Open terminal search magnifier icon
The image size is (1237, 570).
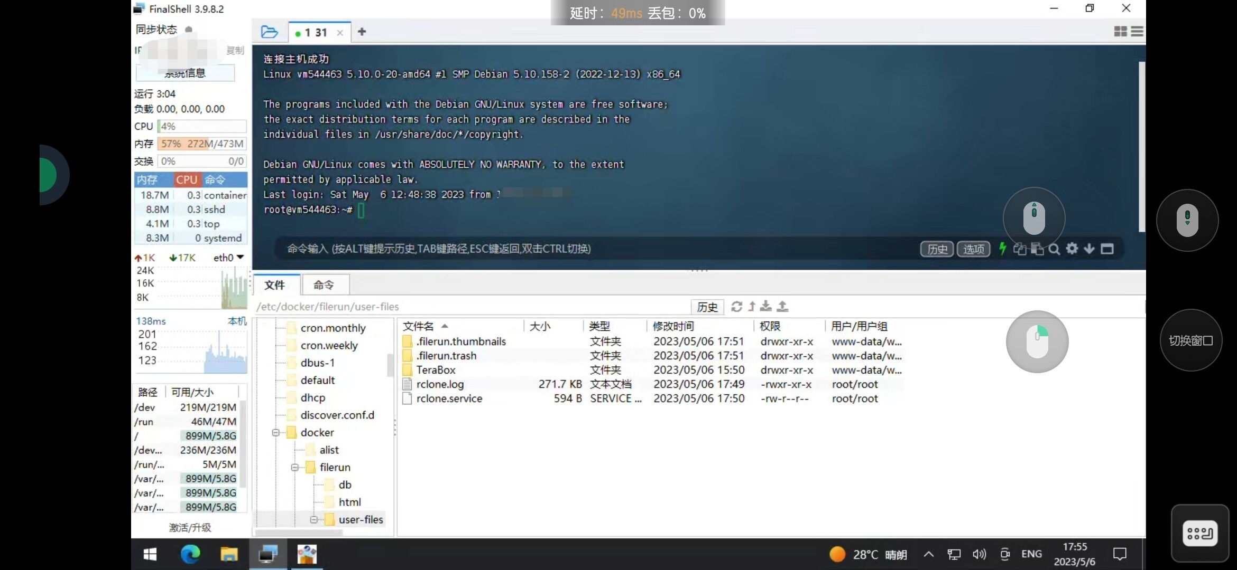pos(1054,249)
